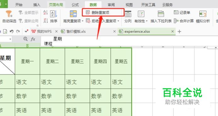Click Insert Dropdown List (插入下拉列表) icon
The height and width of the screenshot is (116, 218).
[161, 14]
